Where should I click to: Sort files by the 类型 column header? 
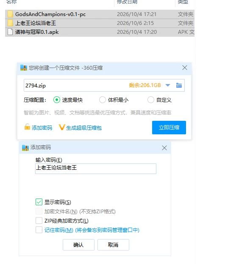pyautogui.click(x=183, y=2)
